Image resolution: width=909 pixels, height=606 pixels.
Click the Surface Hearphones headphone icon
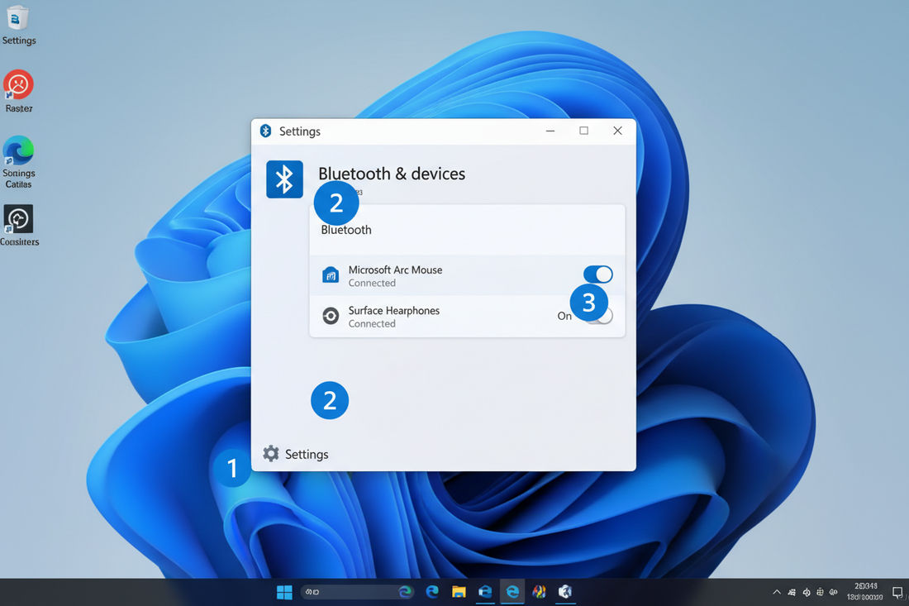coord(331,316)
